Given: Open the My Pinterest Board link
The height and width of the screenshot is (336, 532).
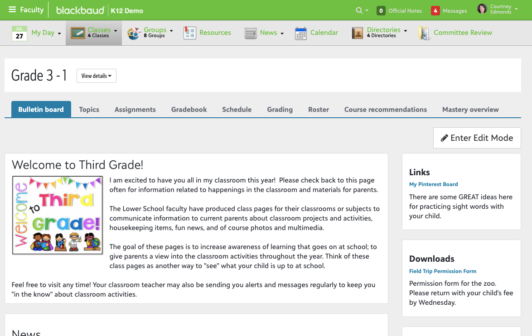Looking at the screenshot, I should pos(433,184).
